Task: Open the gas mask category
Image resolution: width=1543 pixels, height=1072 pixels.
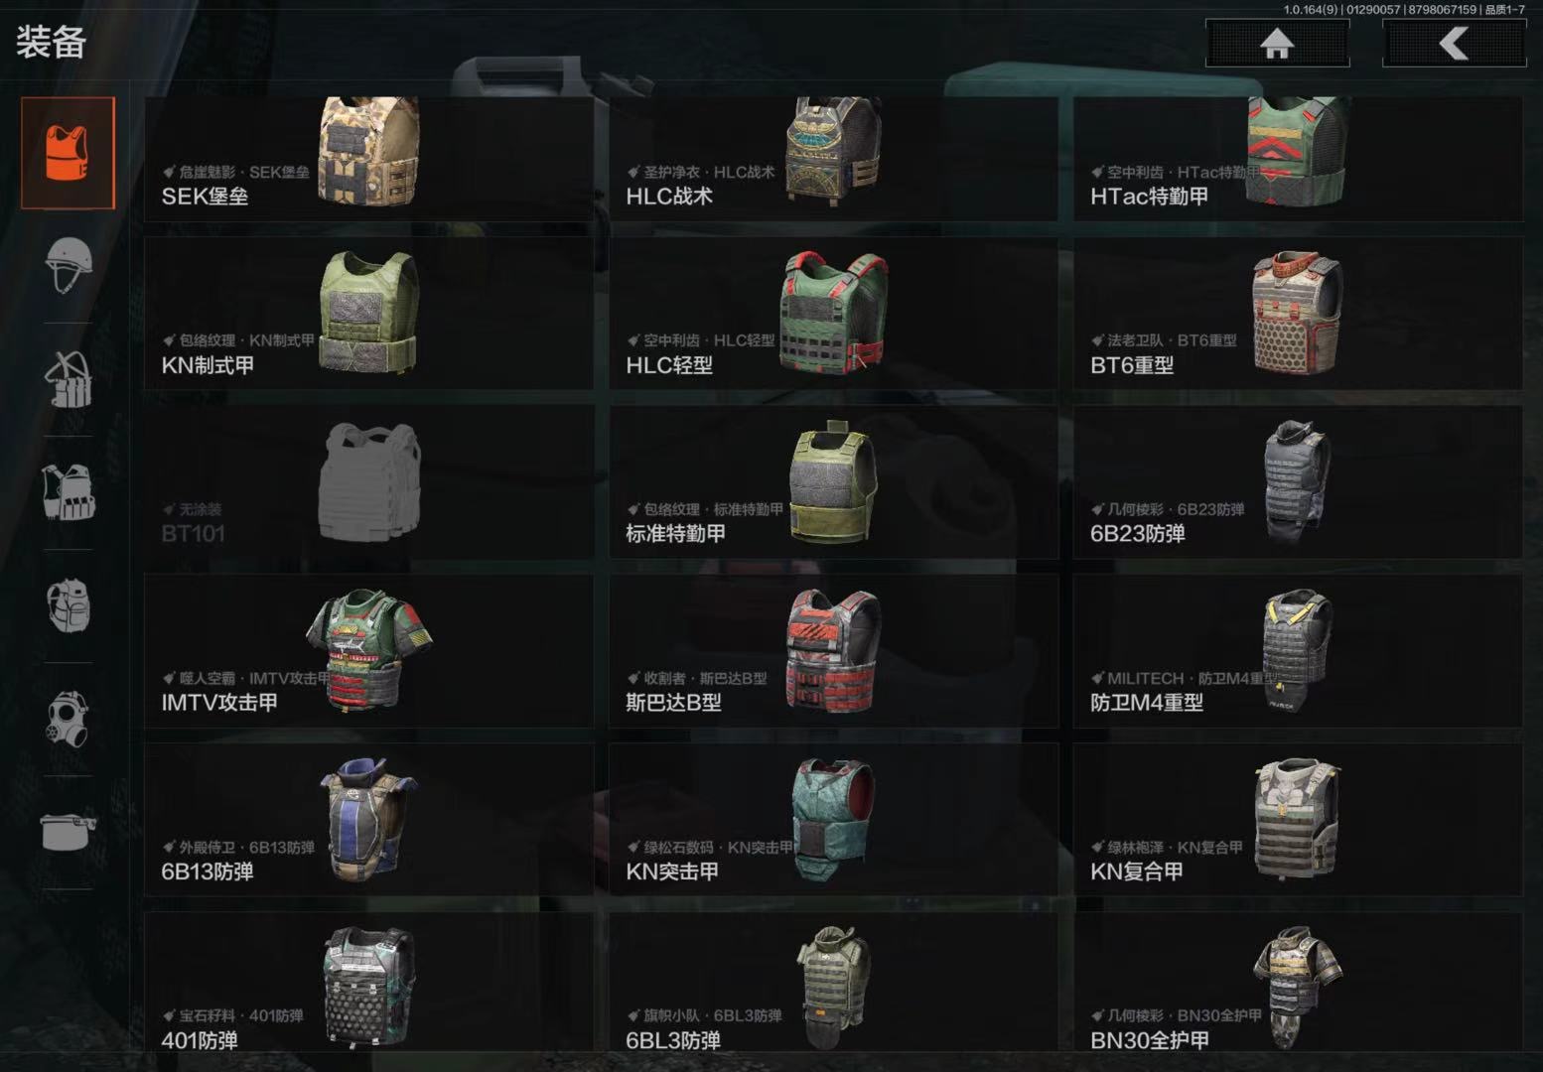Action: (x=69, y=719)
